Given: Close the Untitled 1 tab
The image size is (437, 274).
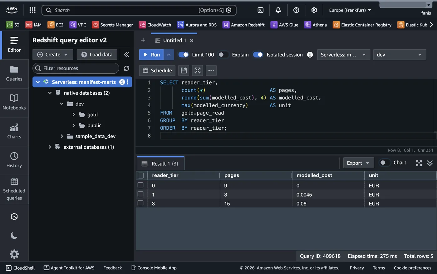Looking at the screenshot, I should tap(192, 41).
